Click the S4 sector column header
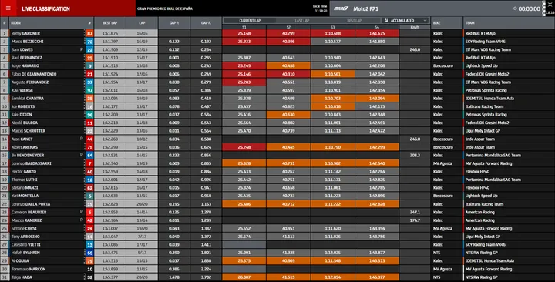 (x=377, y=27)
